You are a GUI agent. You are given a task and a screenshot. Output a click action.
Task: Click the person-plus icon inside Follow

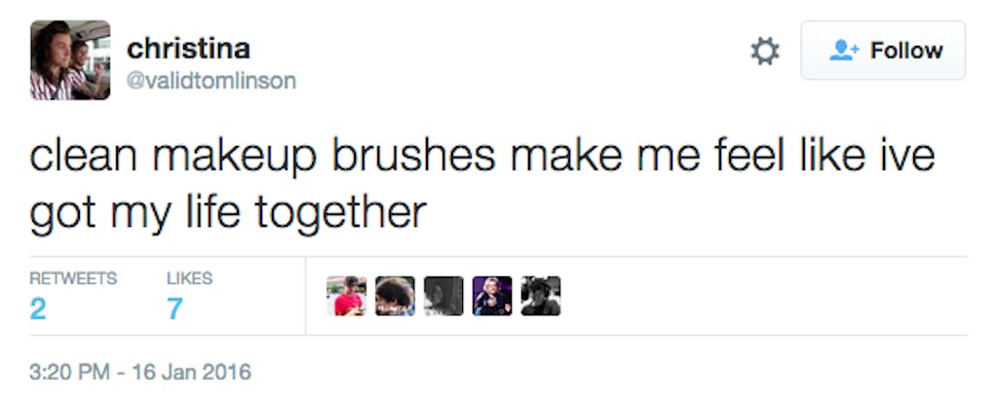(842, 51)
